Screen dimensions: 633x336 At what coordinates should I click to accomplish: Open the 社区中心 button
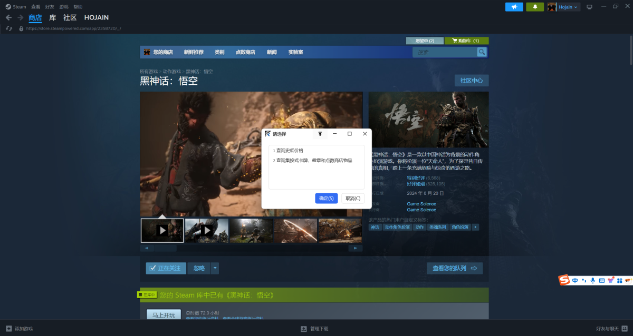tap(472, 81)
